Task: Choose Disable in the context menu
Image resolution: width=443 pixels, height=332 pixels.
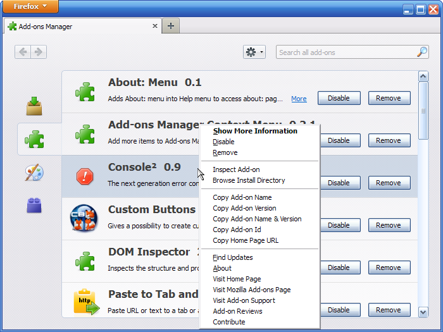Action: 259,142
